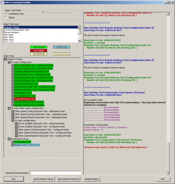Select Device Qualifier Descriptor Test - Addressed State
175x184 pixels.
coord(41,124)
